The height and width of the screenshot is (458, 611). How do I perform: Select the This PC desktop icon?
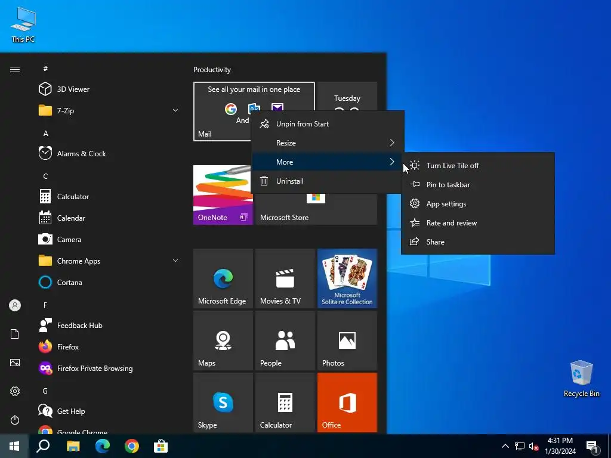coord(23,25)
